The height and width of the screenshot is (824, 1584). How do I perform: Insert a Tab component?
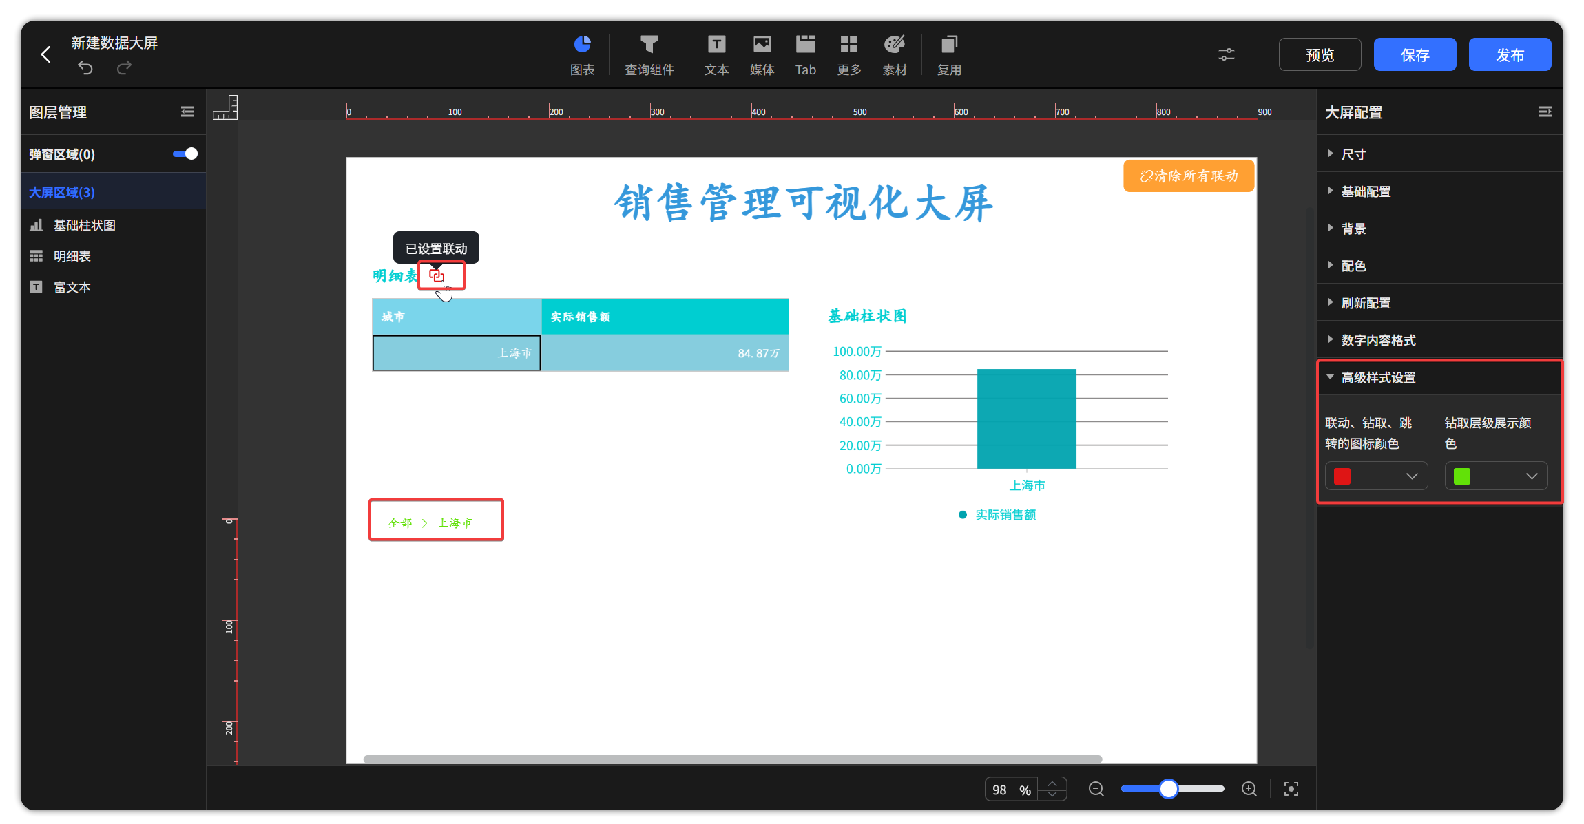click(x=805, y=55)
